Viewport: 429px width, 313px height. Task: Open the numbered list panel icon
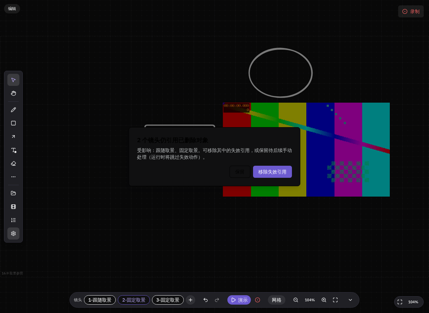pyautogui.click(x=13, y=220)
